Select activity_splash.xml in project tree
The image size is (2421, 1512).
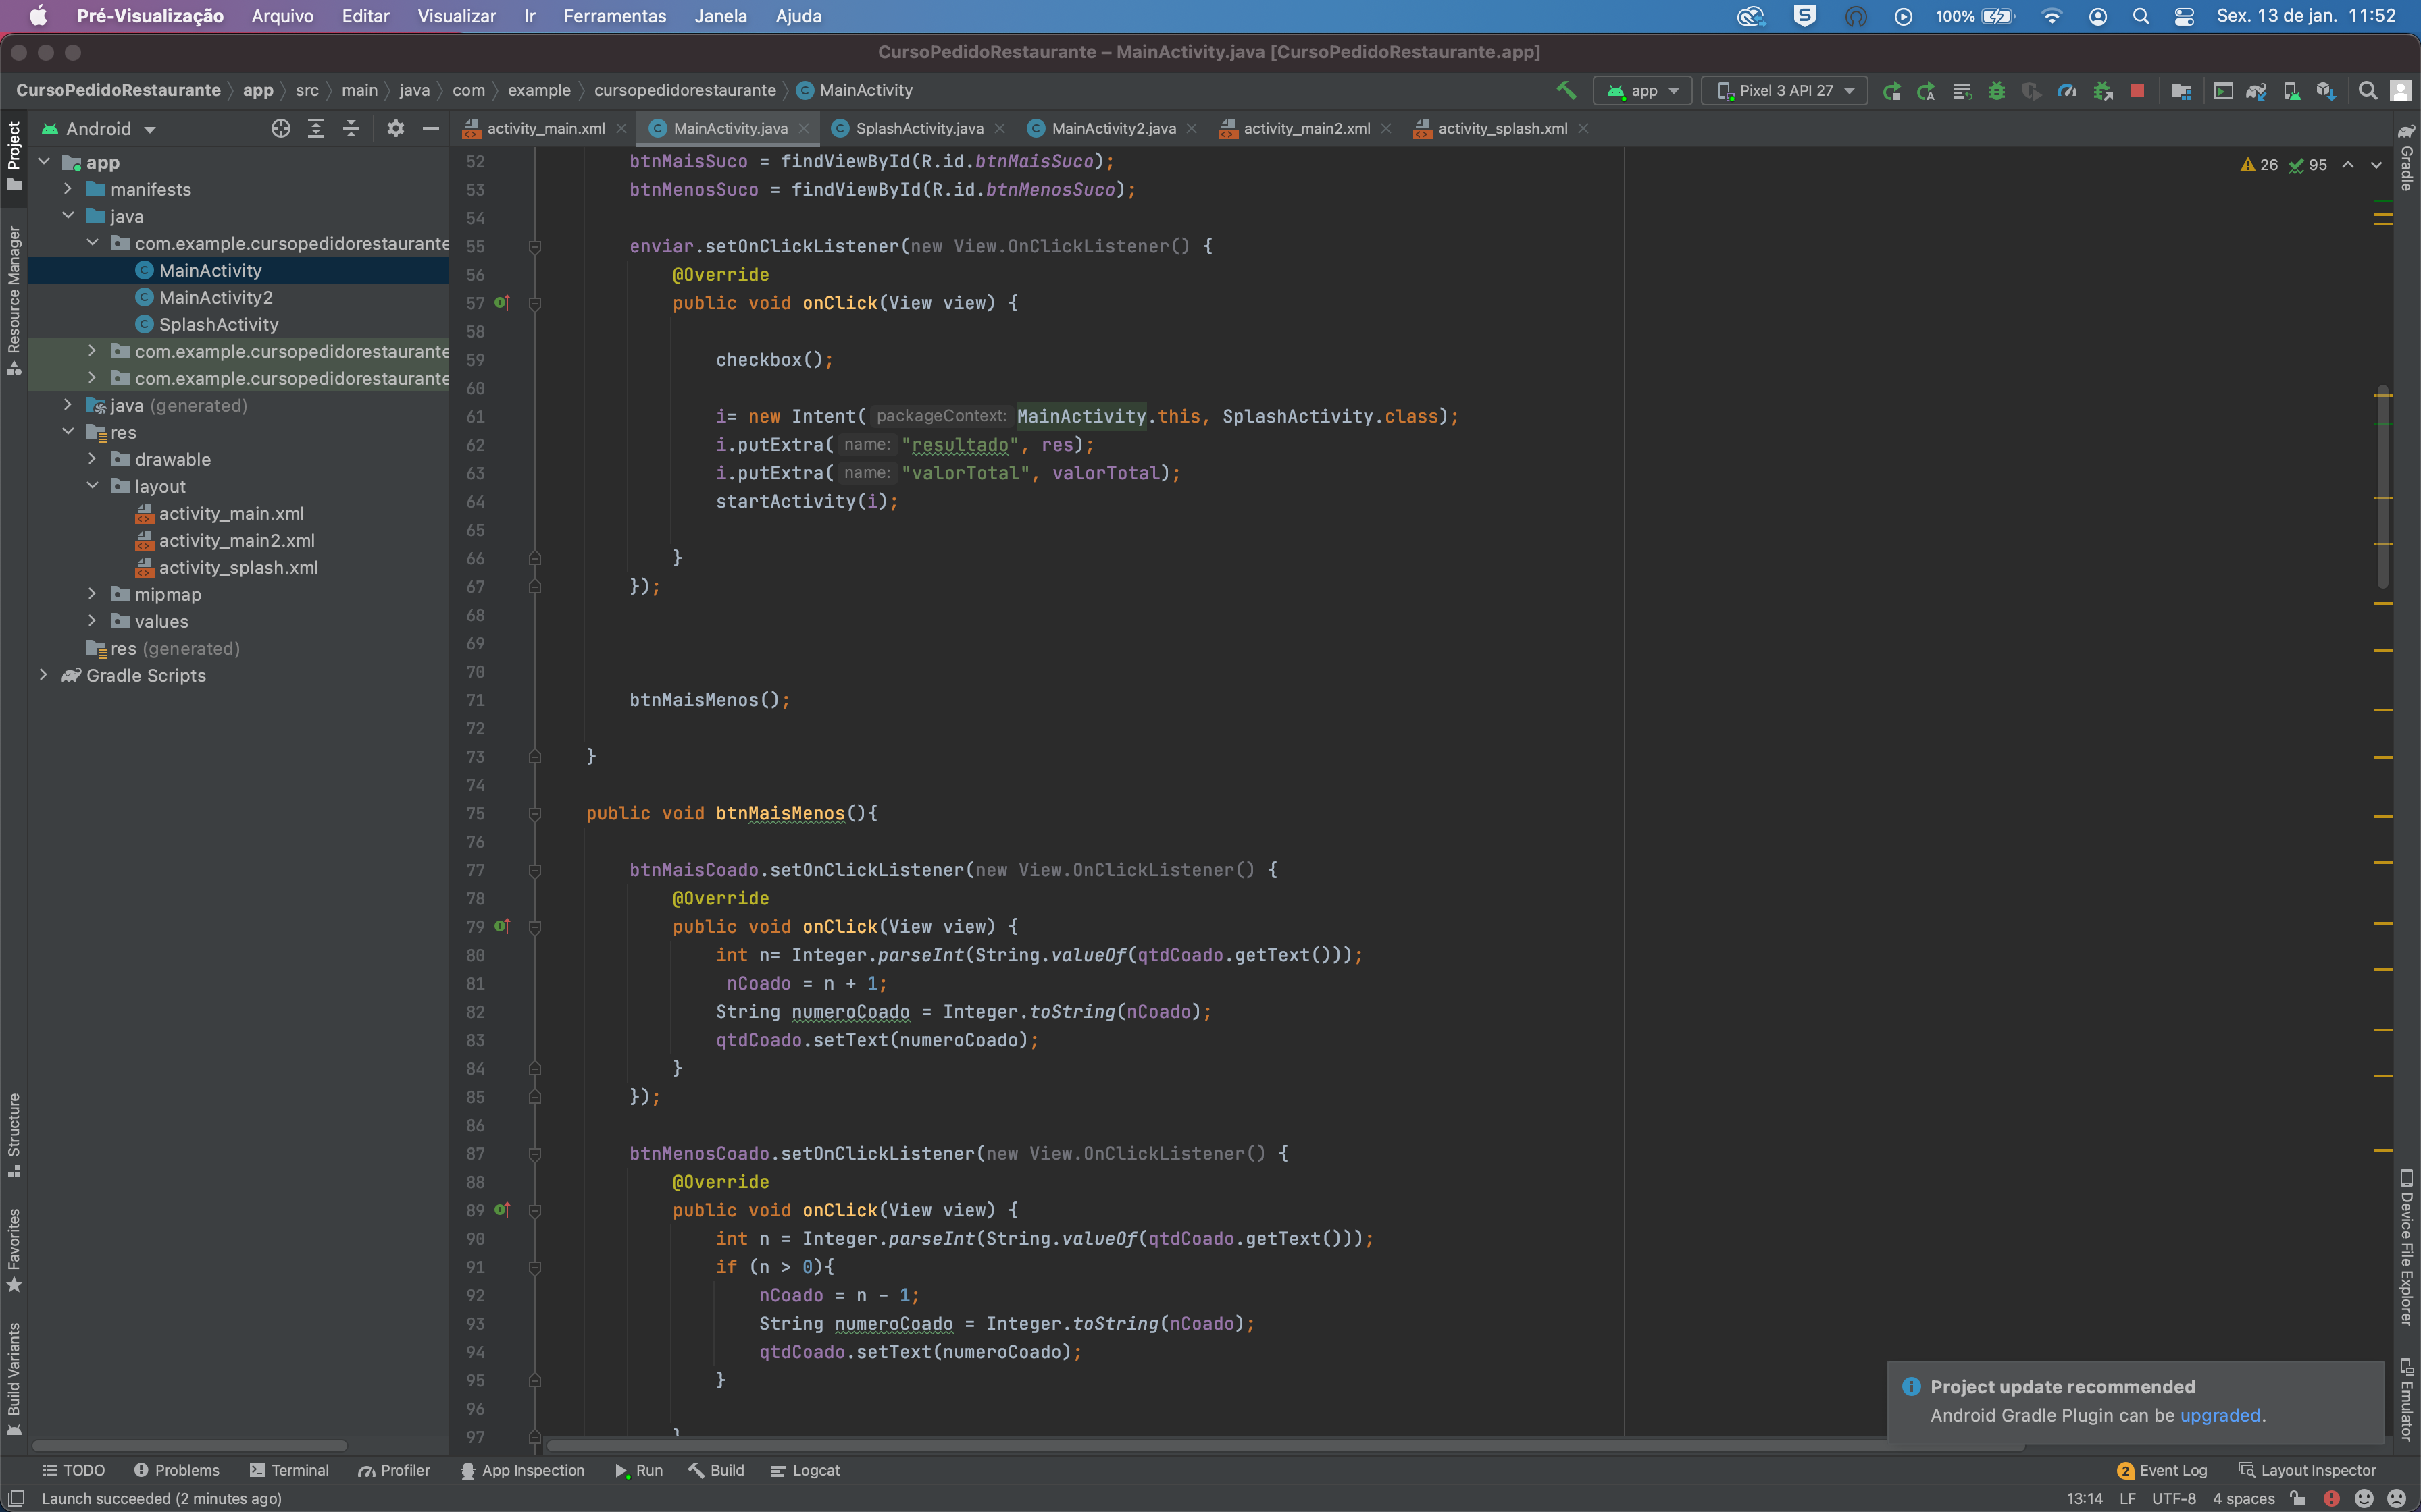238,567
